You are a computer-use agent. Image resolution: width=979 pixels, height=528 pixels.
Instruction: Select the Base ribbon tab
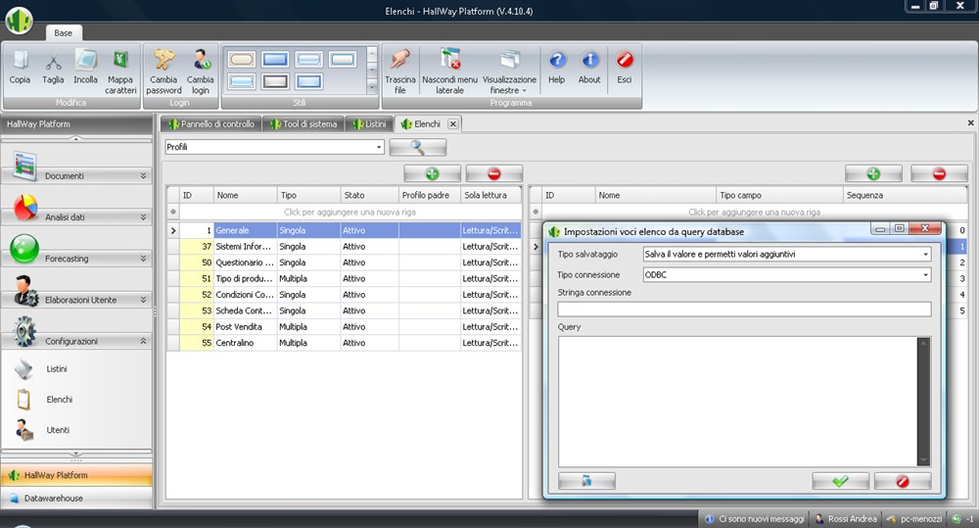coord(63,33)
